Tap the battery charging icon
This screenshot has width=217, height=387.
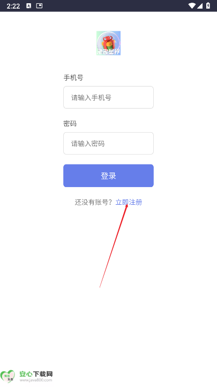208,5
